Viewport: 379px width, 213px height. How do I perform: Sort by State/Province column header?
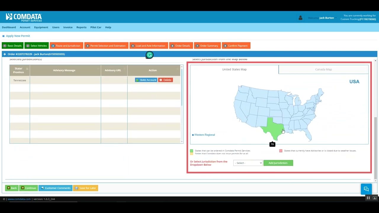tap(20, 70)
